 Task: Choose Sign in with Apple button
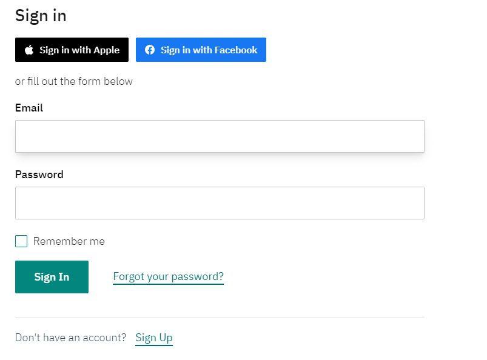72,50
